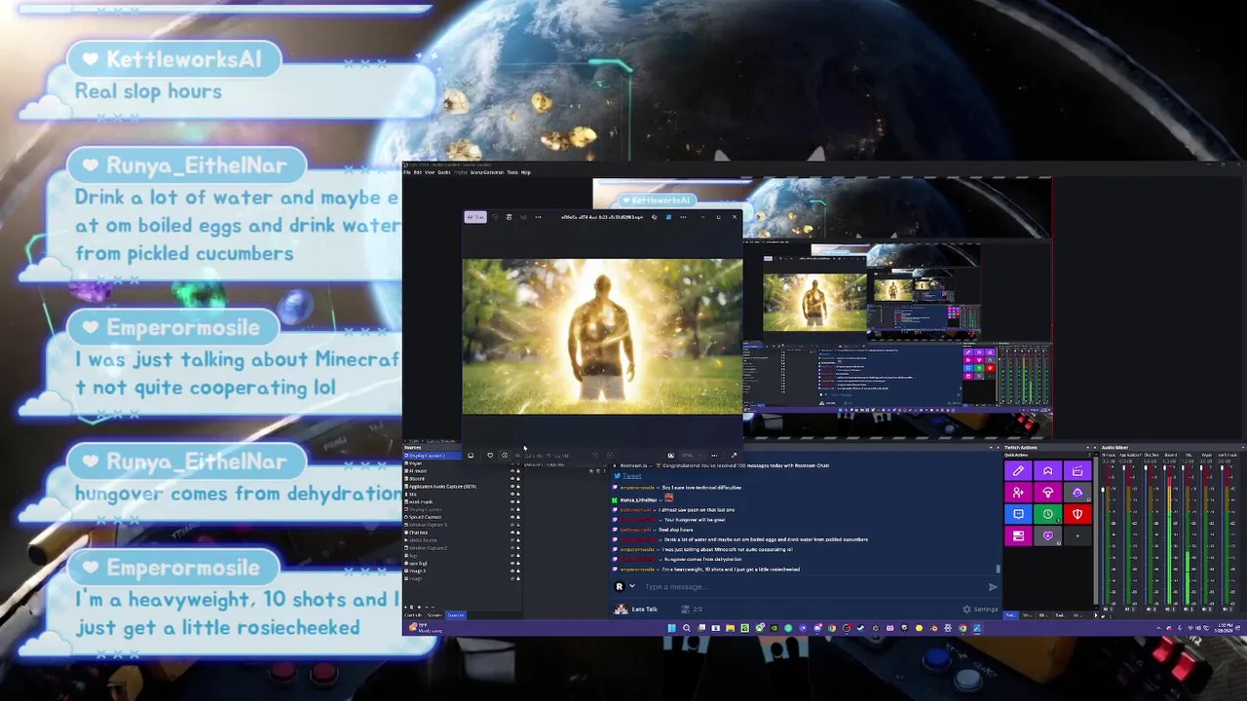Image resolution: width=1247 pixels, height=701 pixels.
Task: Mute the first Audio Mixer channel speaker icon
Action: pos(1105,609)
